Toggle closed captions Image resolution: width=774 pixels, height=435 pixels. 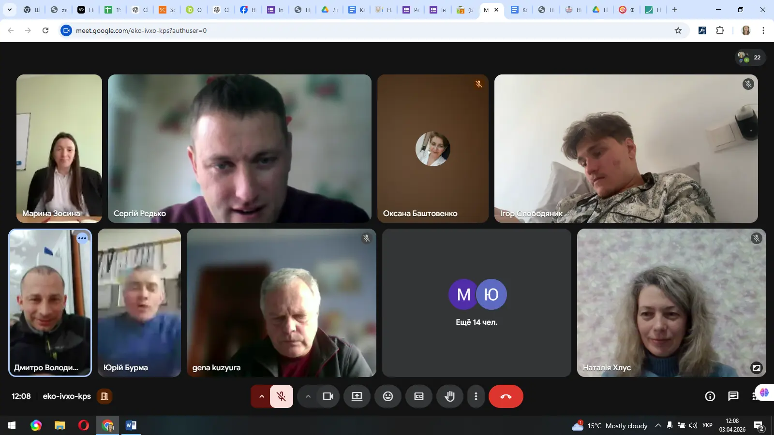coord(419,396)
